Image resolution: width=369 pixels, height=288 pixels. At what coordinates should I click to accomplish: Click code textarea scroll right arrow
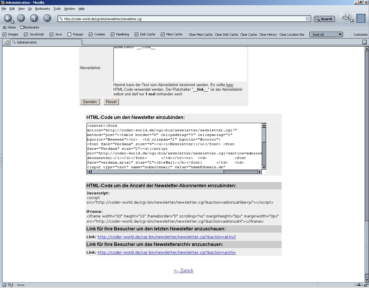pyautogui.click(x=259, y=172)
